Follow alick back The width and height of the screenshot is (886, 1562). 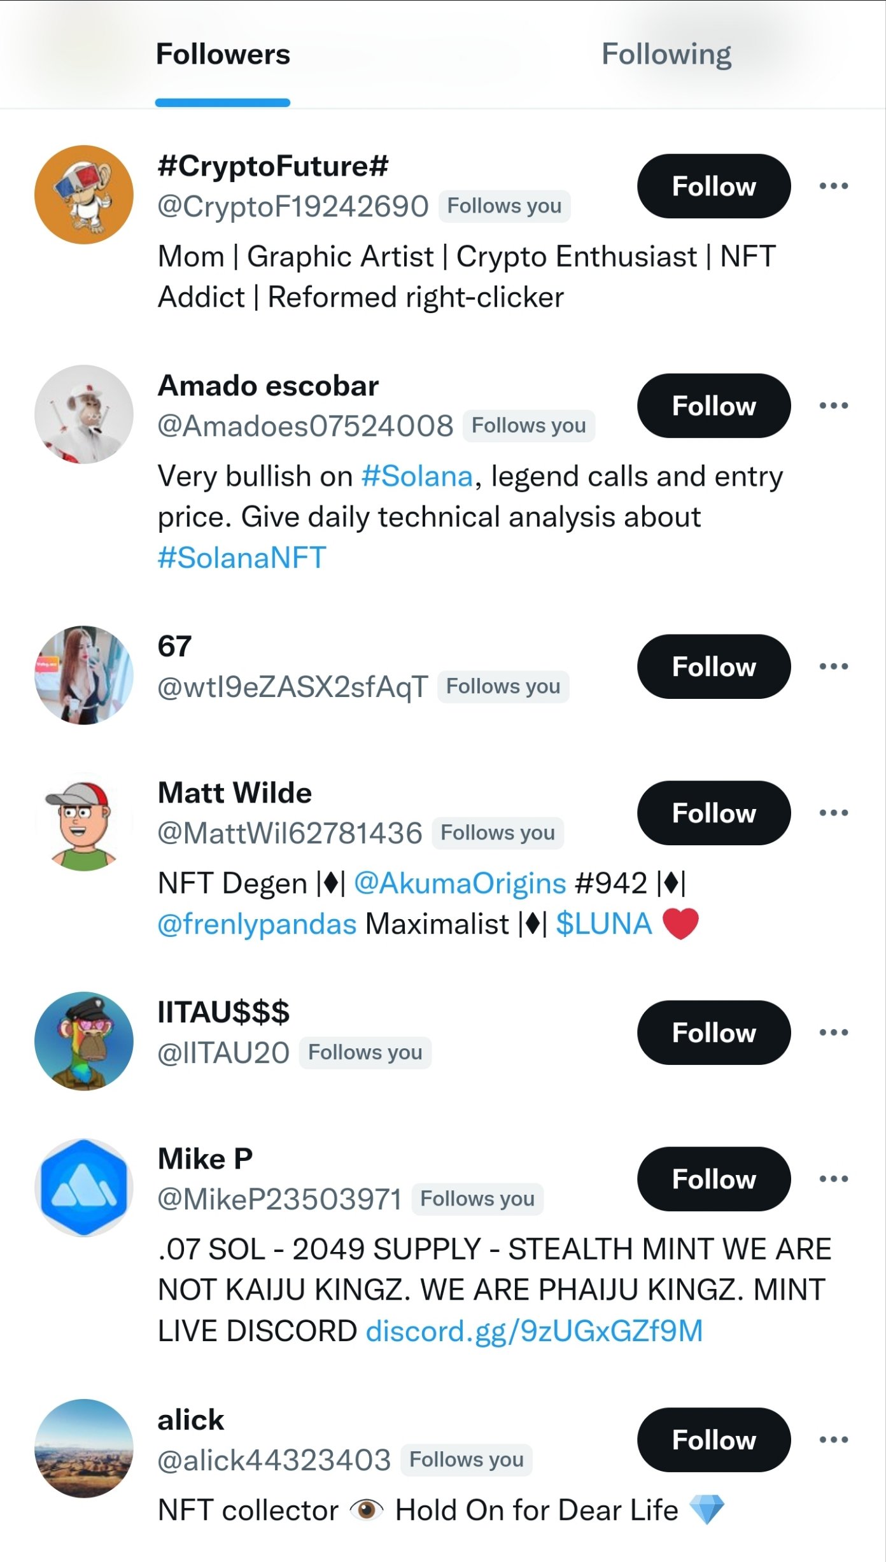tap(714, 1440)
